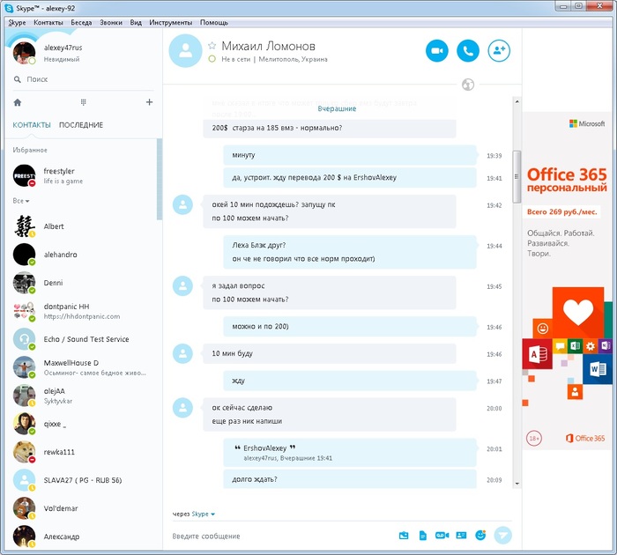Open the dial pad icon
The height and width of the screenshot is (555, 617).
83,102
